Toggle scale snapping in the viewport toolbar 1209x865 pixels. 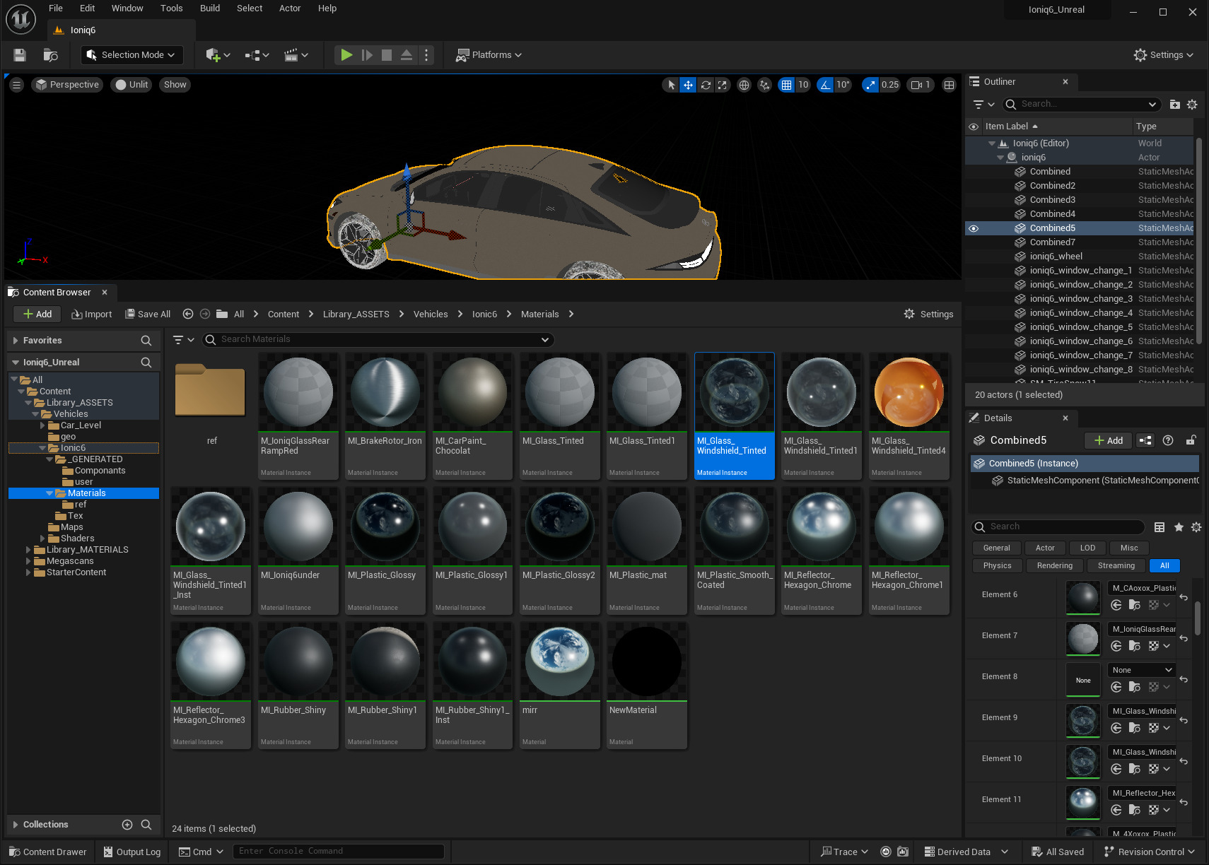point(870,85)
